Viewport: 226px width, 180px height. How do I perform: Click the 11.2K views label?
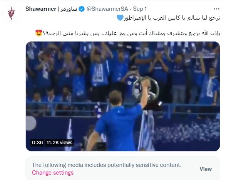(x=59, y=143)
